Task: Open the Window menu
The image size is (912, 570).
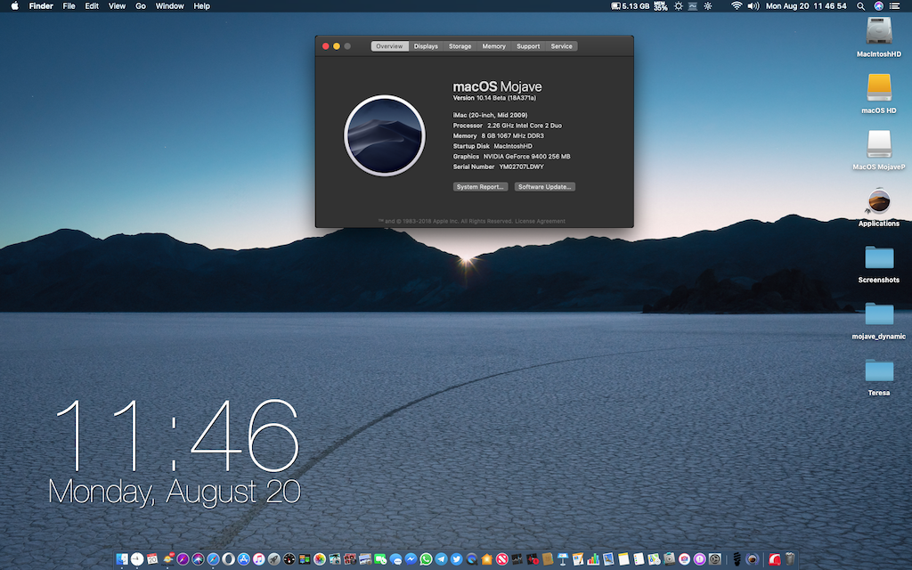Action: 169,6
